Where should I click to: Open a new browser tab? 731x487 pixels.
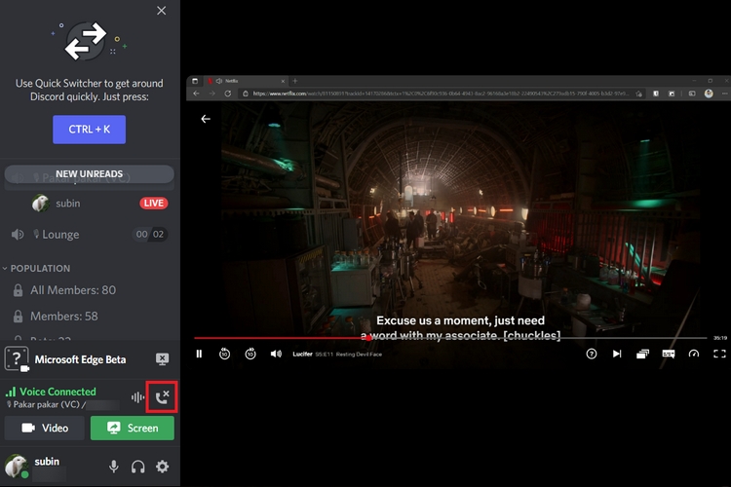(x=294, y=81)
